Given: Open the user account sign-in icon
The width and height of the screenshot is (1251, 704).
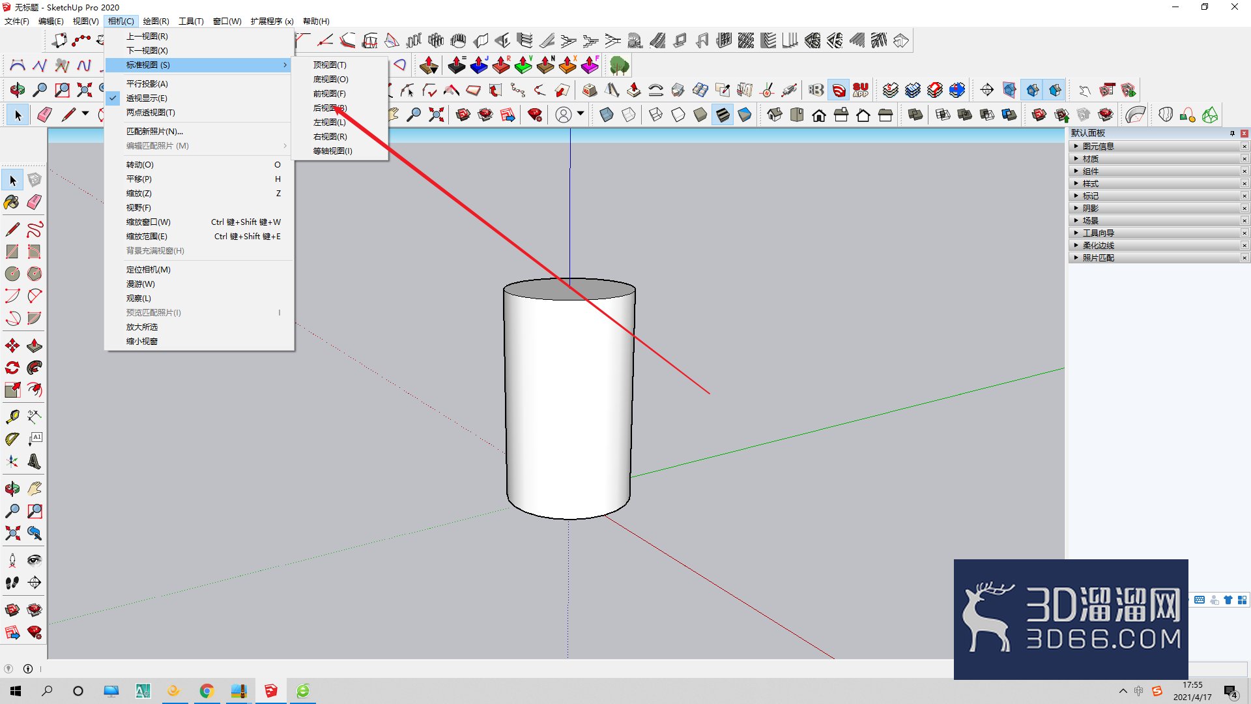Looking at the screenshot, I should pyautogui.click(x=564, y=115).
